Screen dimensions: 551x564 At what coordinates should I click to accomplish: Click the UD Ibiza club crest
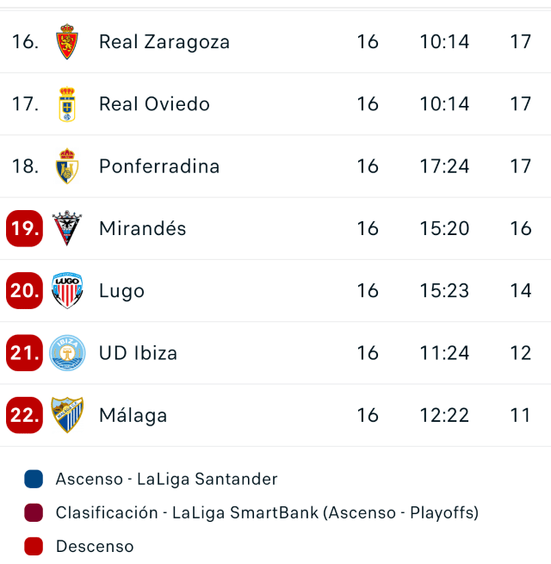pyautogui.click(x=67, y=353)
